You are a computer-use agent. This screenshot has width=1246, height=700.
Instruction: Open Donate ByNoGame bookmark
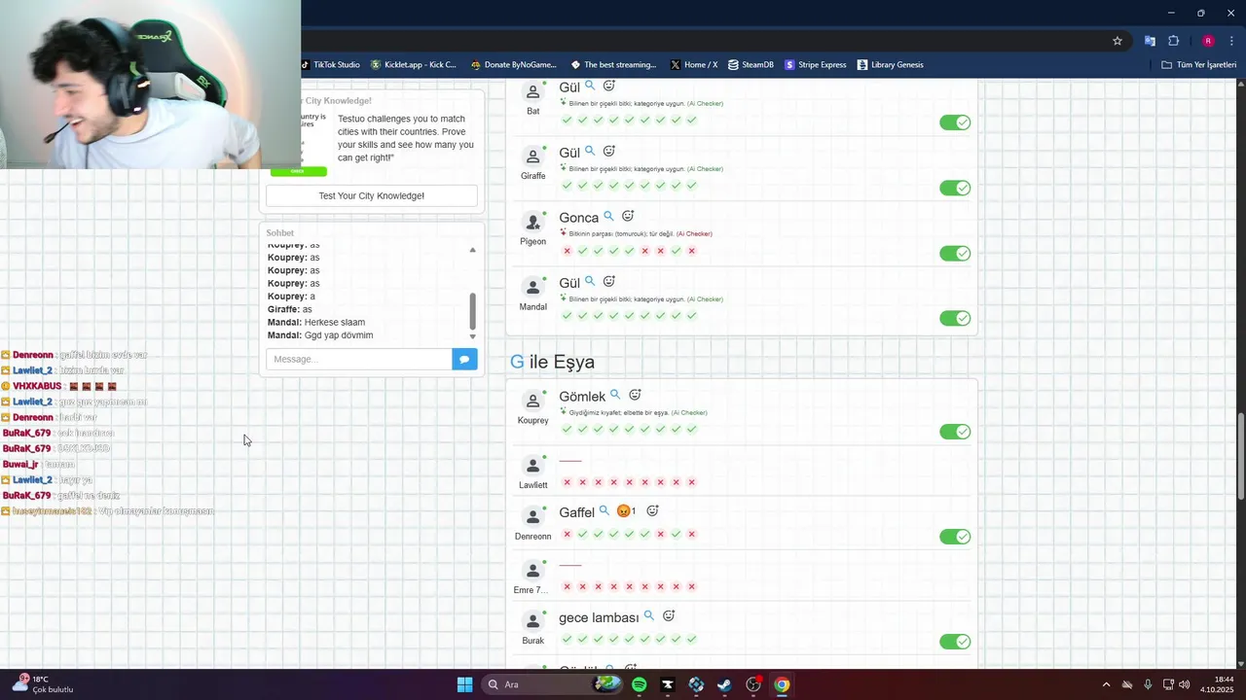click(513, 65)
